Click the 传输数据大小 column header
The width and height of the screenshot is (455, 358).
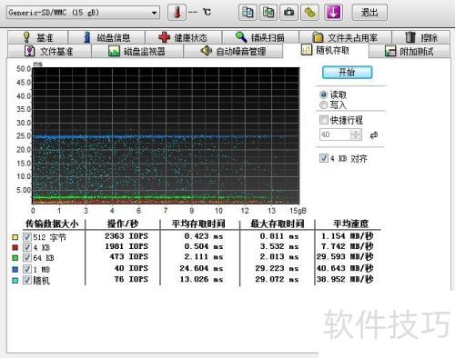pyautogui.click(x=52, y=224)
